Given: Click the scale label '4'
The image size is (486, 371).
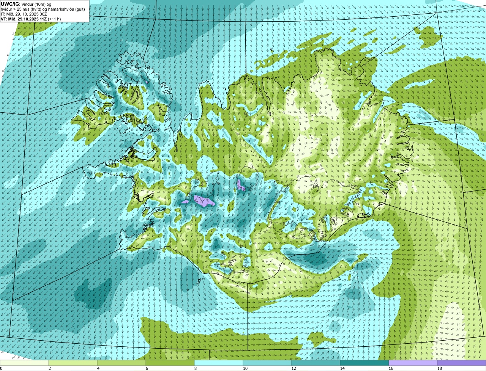Looking at the screenshot, I should pos(98,368).
